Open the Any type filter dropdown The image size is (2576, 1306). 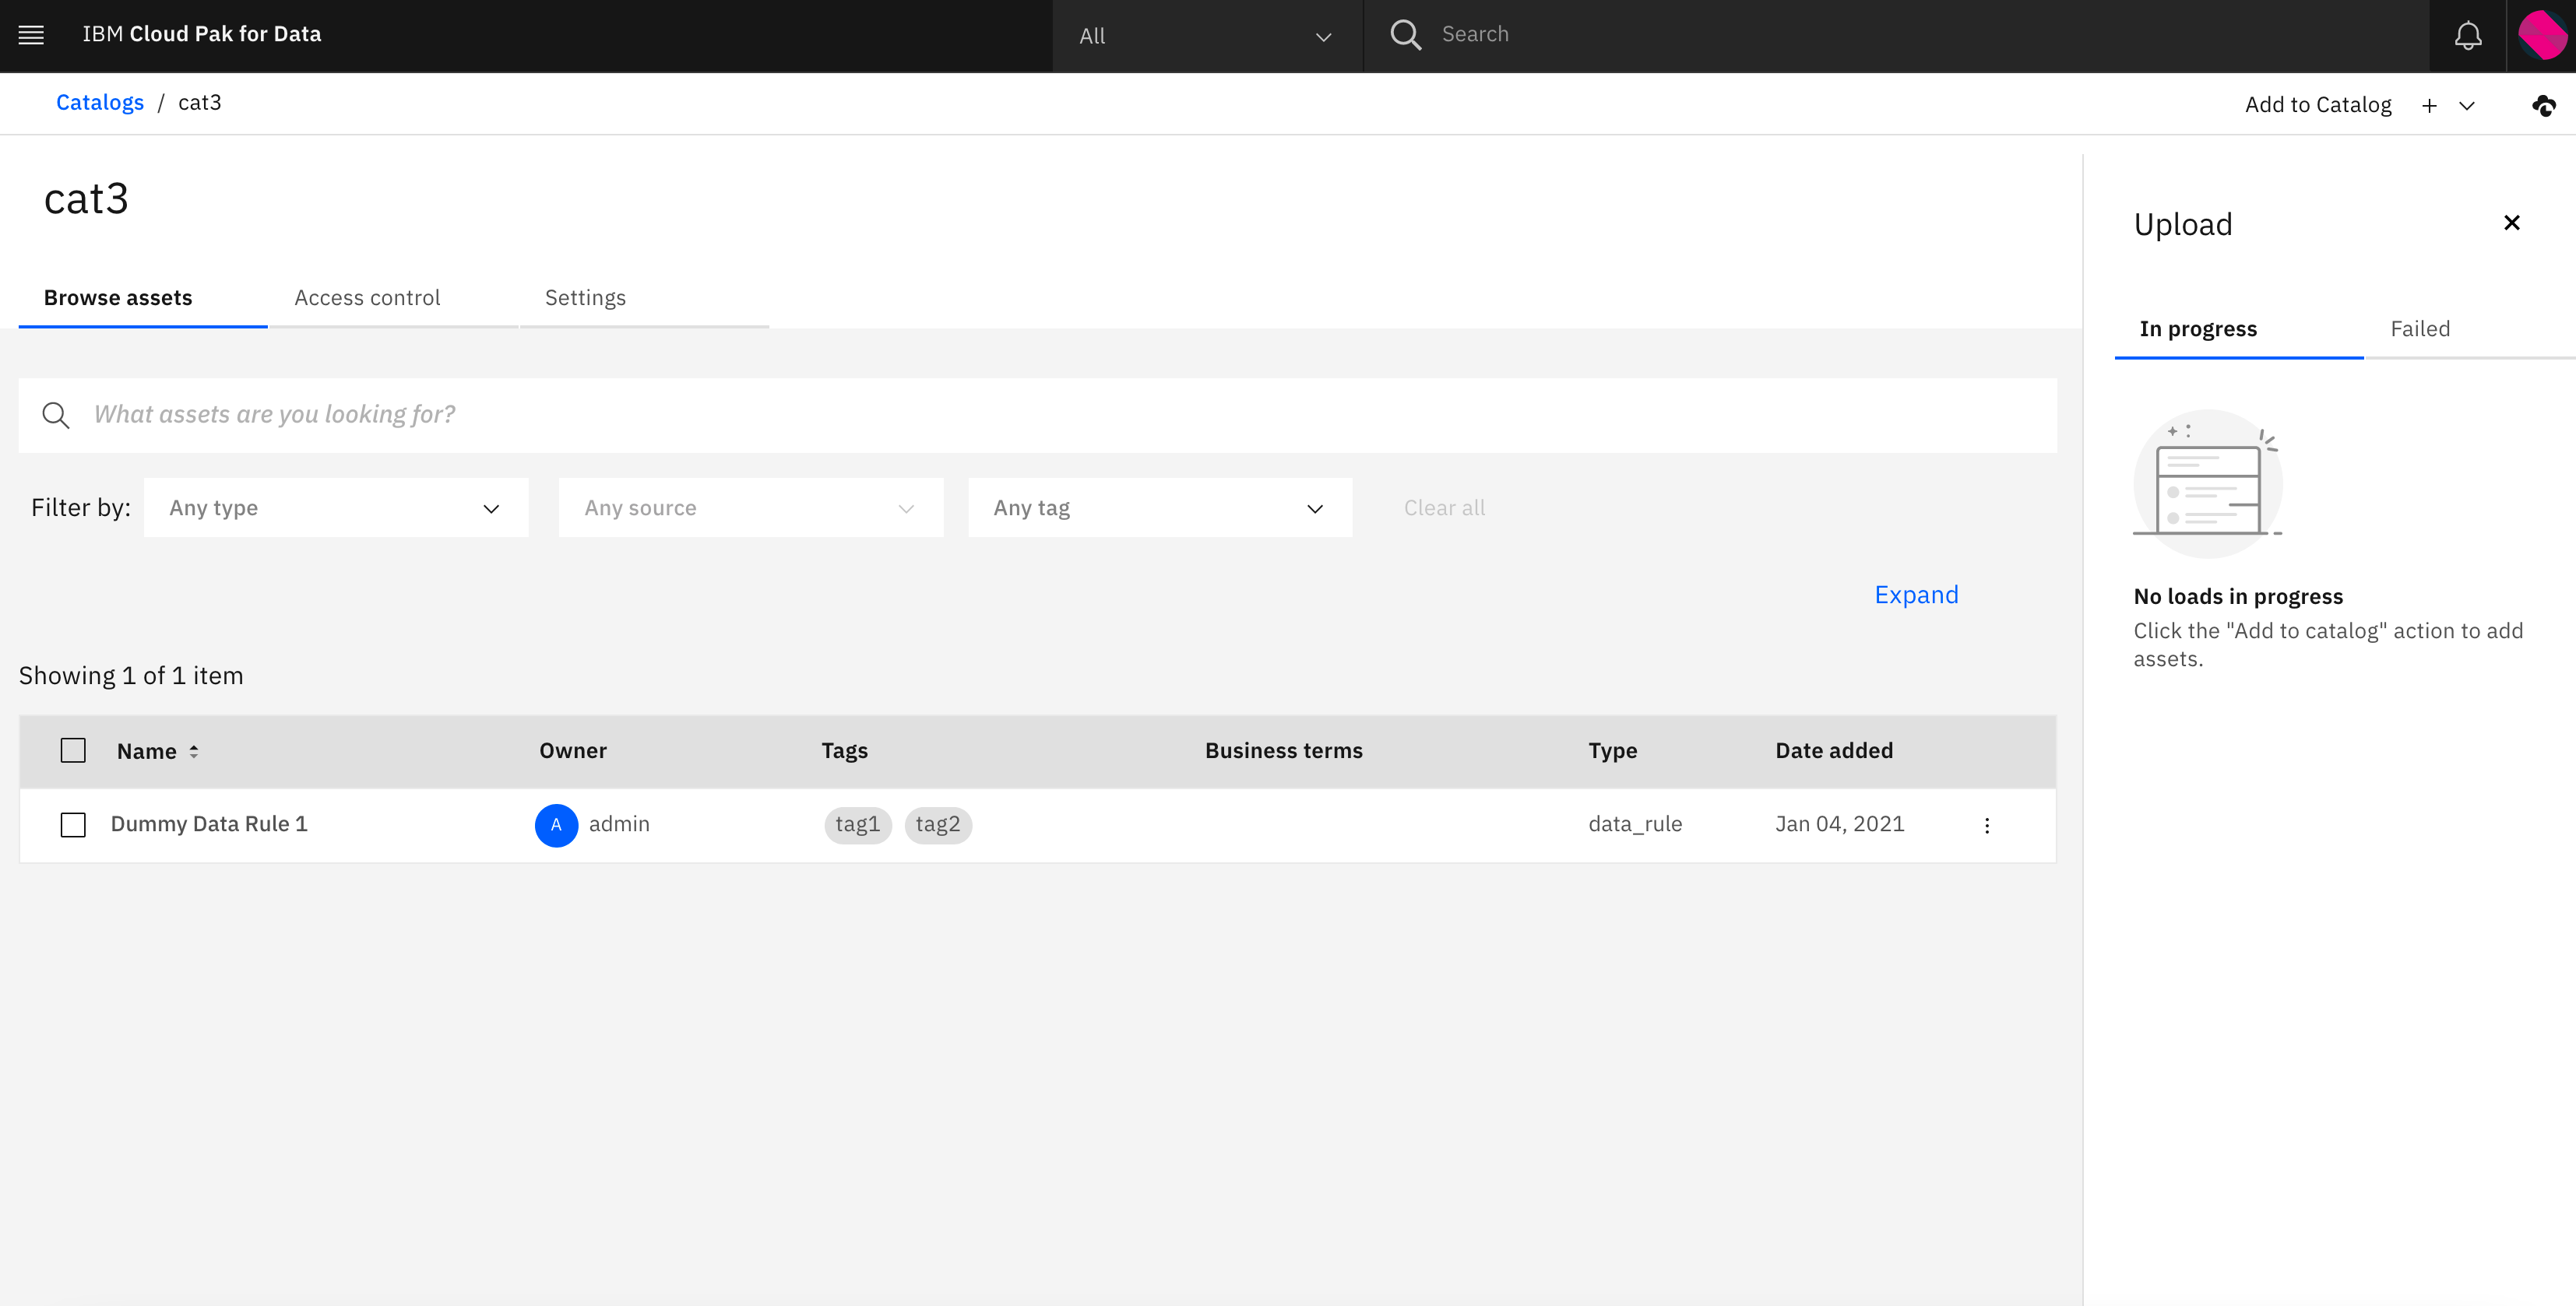[335, 507]
